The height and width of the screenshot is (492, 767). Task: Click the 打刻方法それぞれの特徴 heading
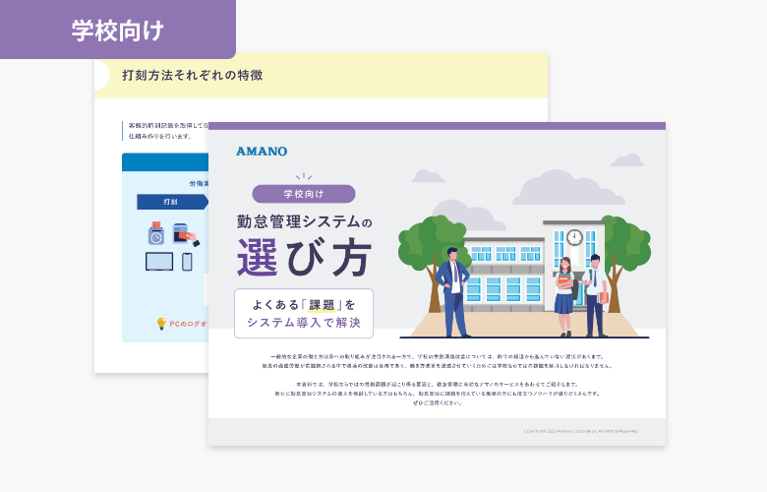pyautogui.click(x=192, y=75)
